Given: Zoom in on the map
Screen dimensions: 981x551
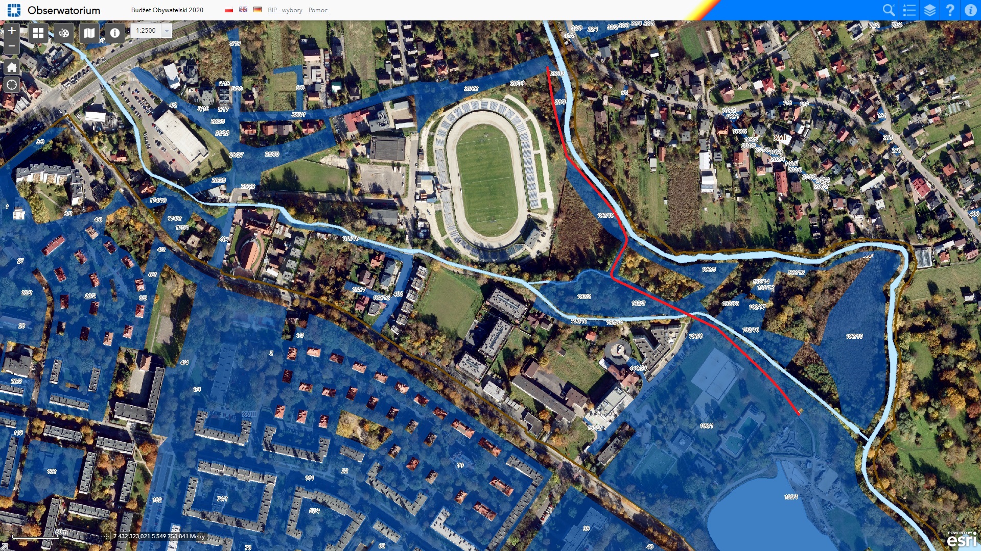Looking at the screenshot, I should click(12, 31).
